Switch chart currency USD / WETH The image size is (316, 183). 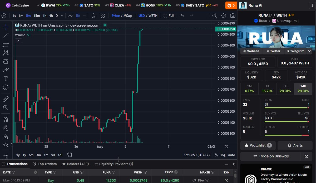148,16
